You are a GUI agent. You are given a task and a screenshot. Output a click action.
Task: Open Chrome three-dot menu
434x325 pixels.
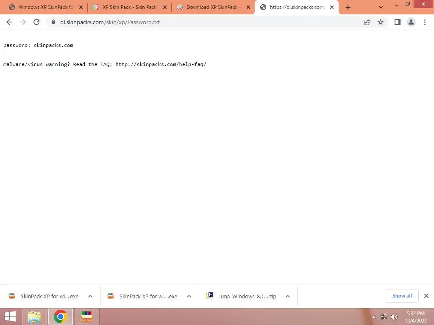point(425,22)
